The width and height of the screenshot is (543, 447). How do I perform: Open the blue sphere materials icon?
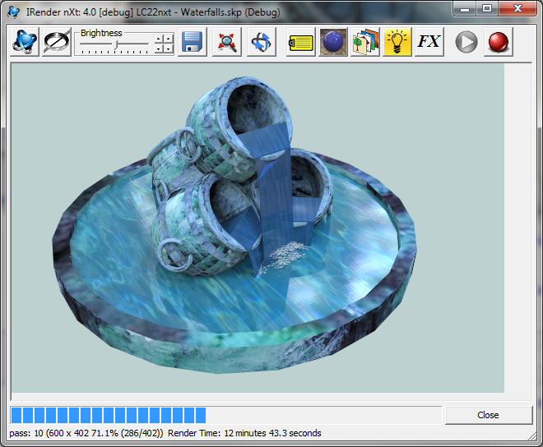(333, 42)
